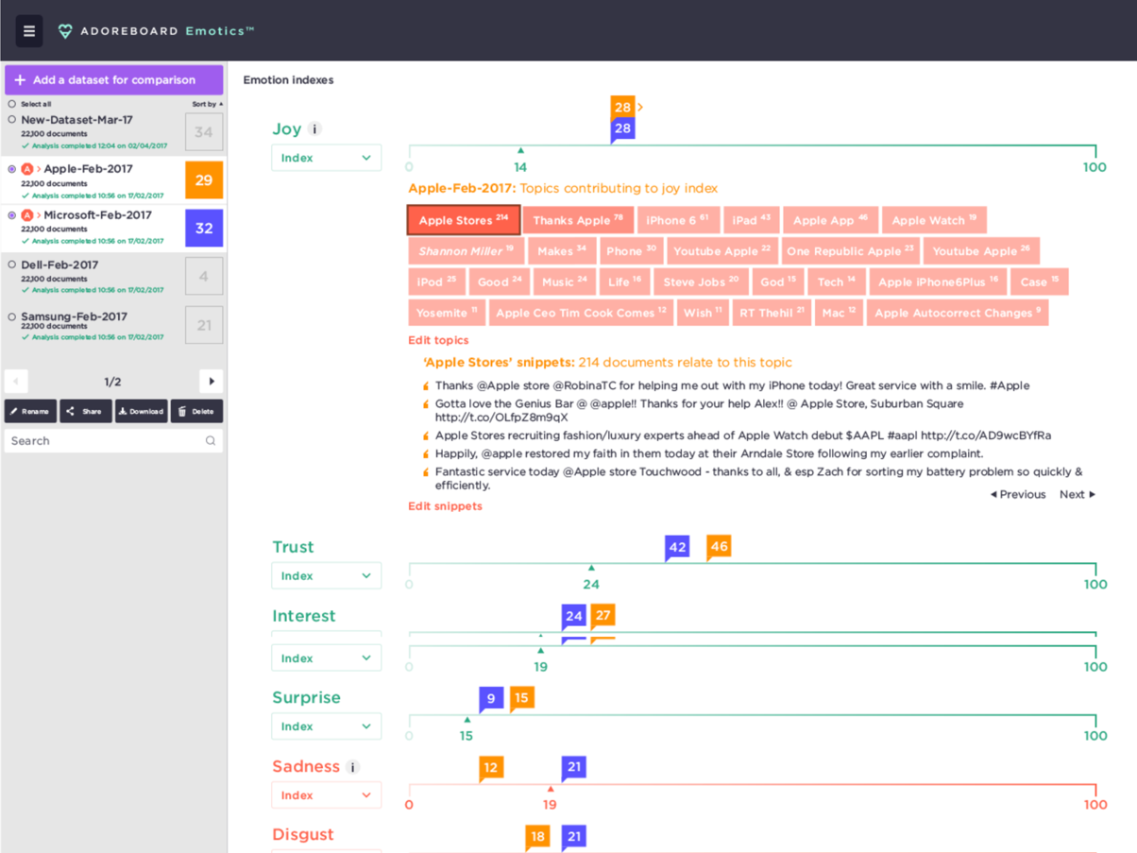1137x853 pixels.
Task: Click the Previous snippets link
Action: (1018, 494)
